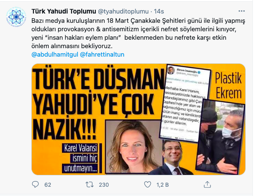The image size is (255, 196).
Task: Open the Türk Yahudi Toplumu display name
Action: 64,11
